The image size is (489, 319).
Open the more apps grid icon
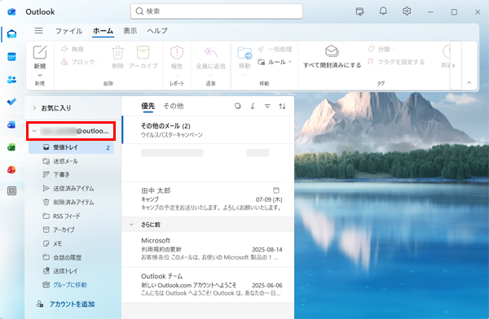[x=12, y=191]
